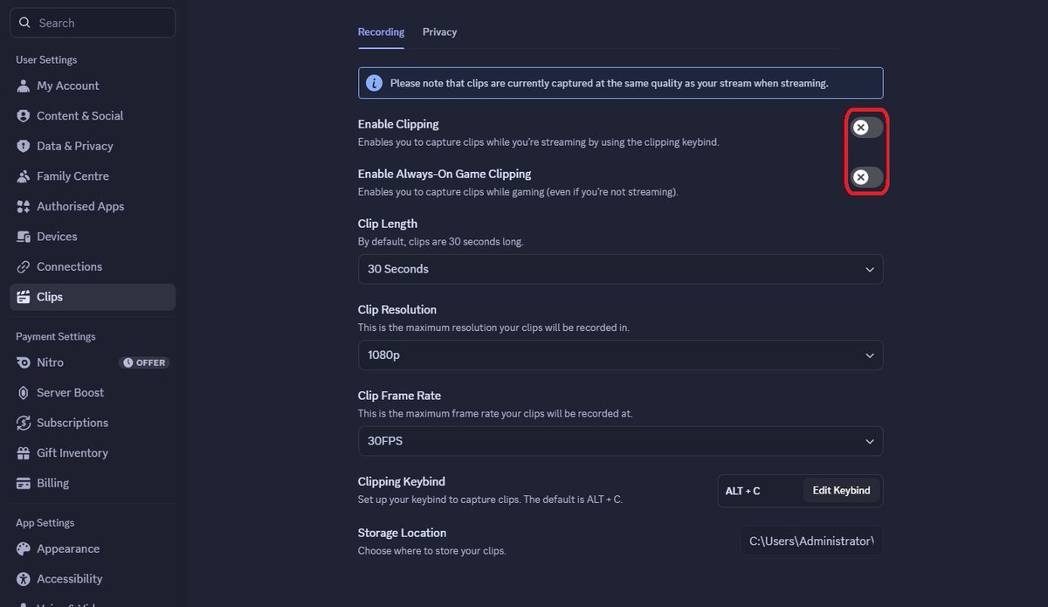This screenshot has width=1048, height=607.
Task: Go to Subscriptions settings
Action: tap(93, 423)
